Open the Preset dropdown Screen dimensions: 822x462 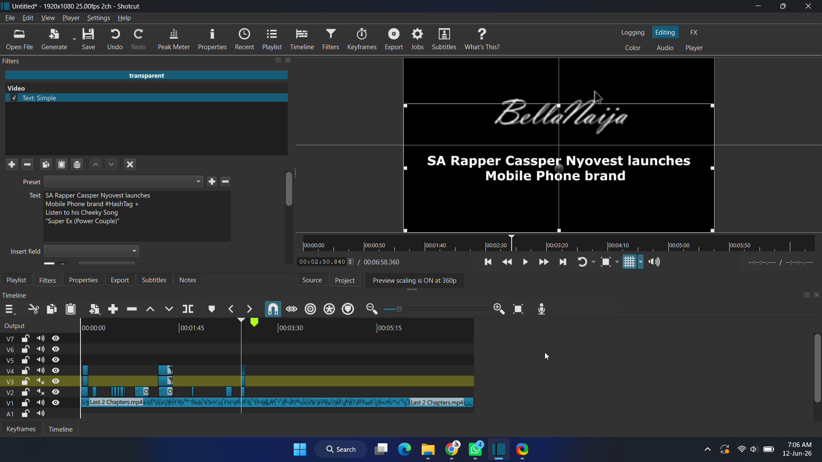124,182
